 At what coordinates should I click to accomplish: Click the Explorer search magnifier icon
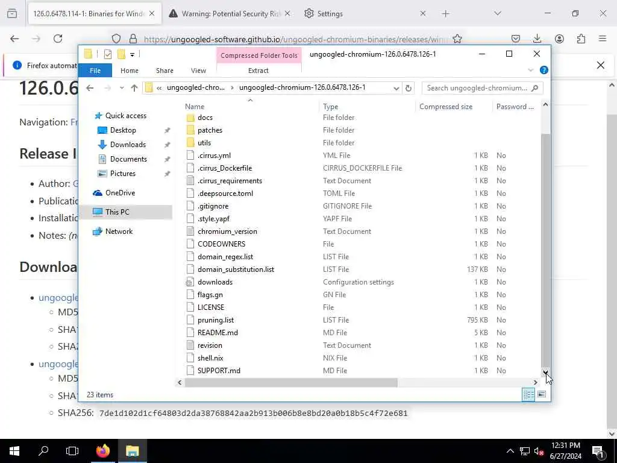pos(534,88)
